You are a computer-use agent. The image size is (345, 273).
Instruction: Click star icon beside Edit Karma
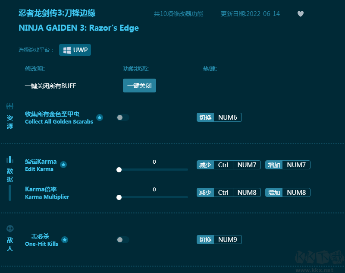point(63,165)
